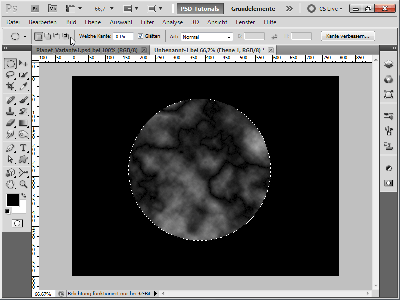Select the Brush tool
Screen dimensions: 400x300
tap(23, 100)
